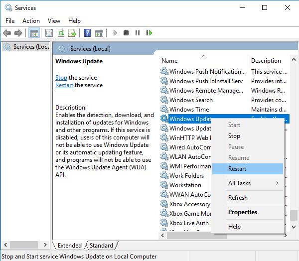Image resolution: width=299 pixels, height=261 pixels.
Task: Open the View menu
Action: click(54, 21)
